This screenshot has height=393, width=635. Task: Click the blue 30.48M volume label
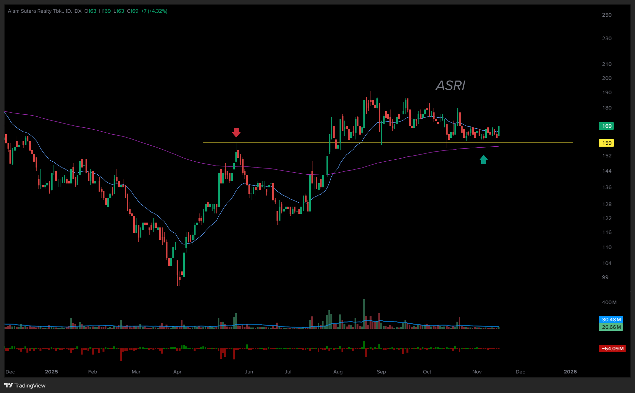coord(611,320)
